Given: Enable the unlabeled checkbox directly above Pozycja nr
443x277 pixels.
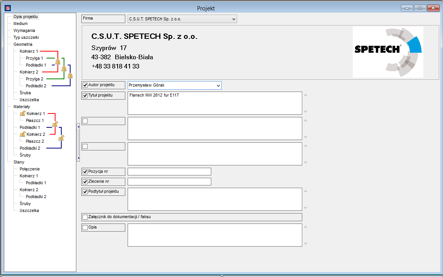Looking at the screenshot, I should point(85,146).
